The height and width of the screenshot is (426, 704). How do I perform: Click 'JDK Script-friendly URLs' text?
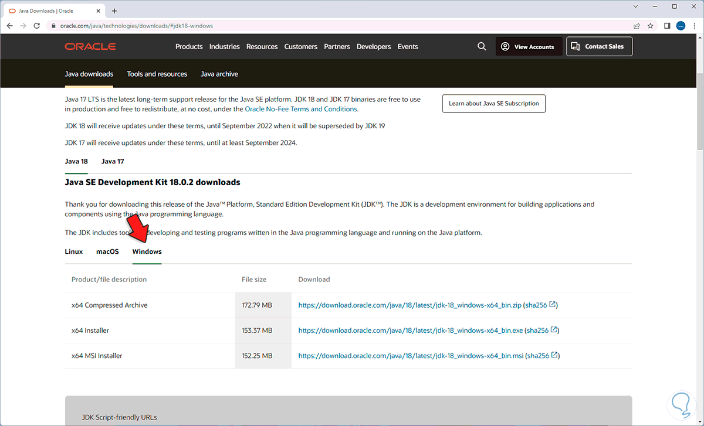click(x=120, y=417)
